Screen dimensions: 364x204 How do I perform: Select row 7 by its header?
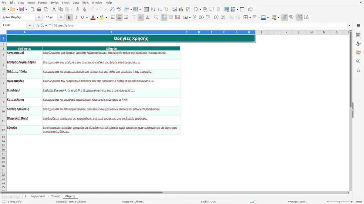click(x=3, y=83)
